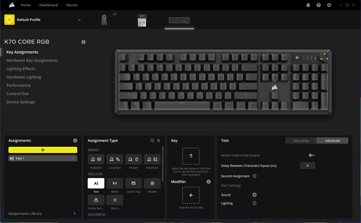Open Lighting Effects section
This screenshot has height=223, width=361.
click(x=21, y=69)
